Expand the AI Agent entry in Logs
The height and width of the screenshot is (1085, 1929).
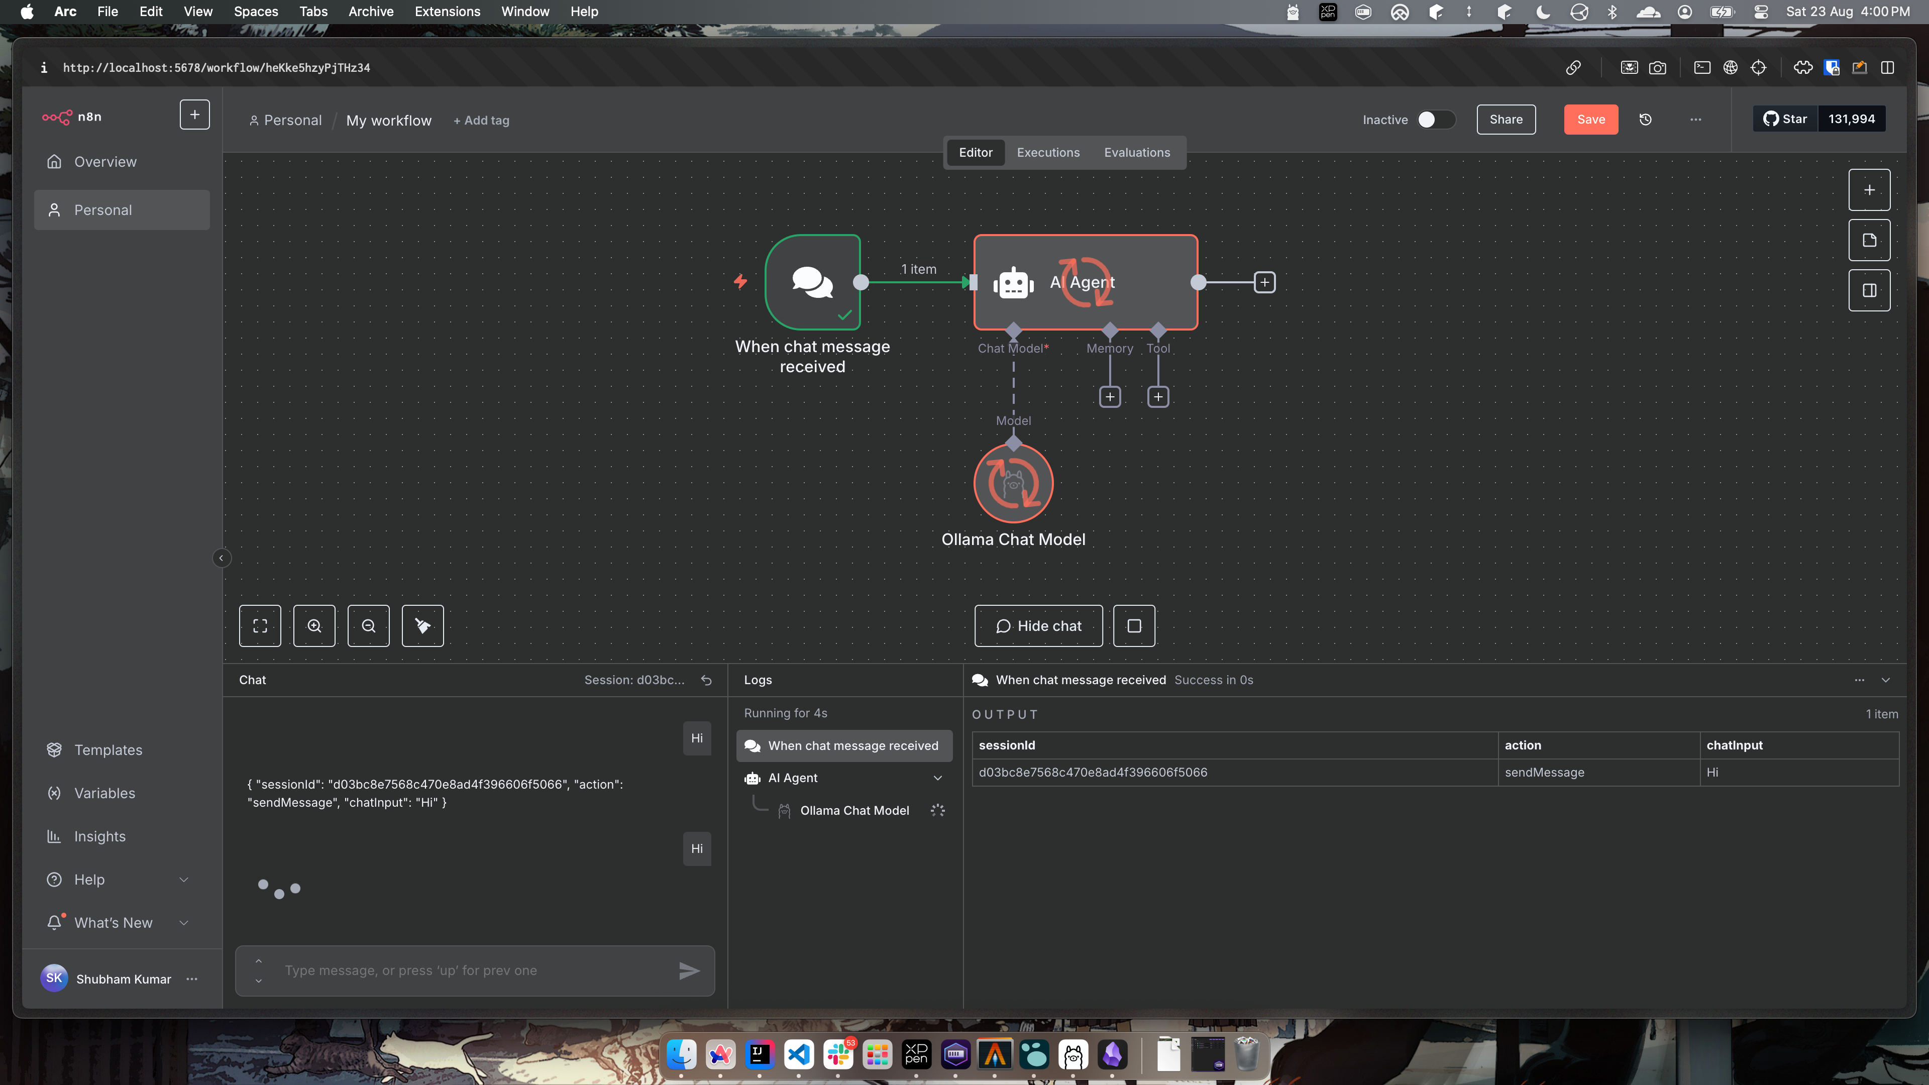(x=937, y=777)
